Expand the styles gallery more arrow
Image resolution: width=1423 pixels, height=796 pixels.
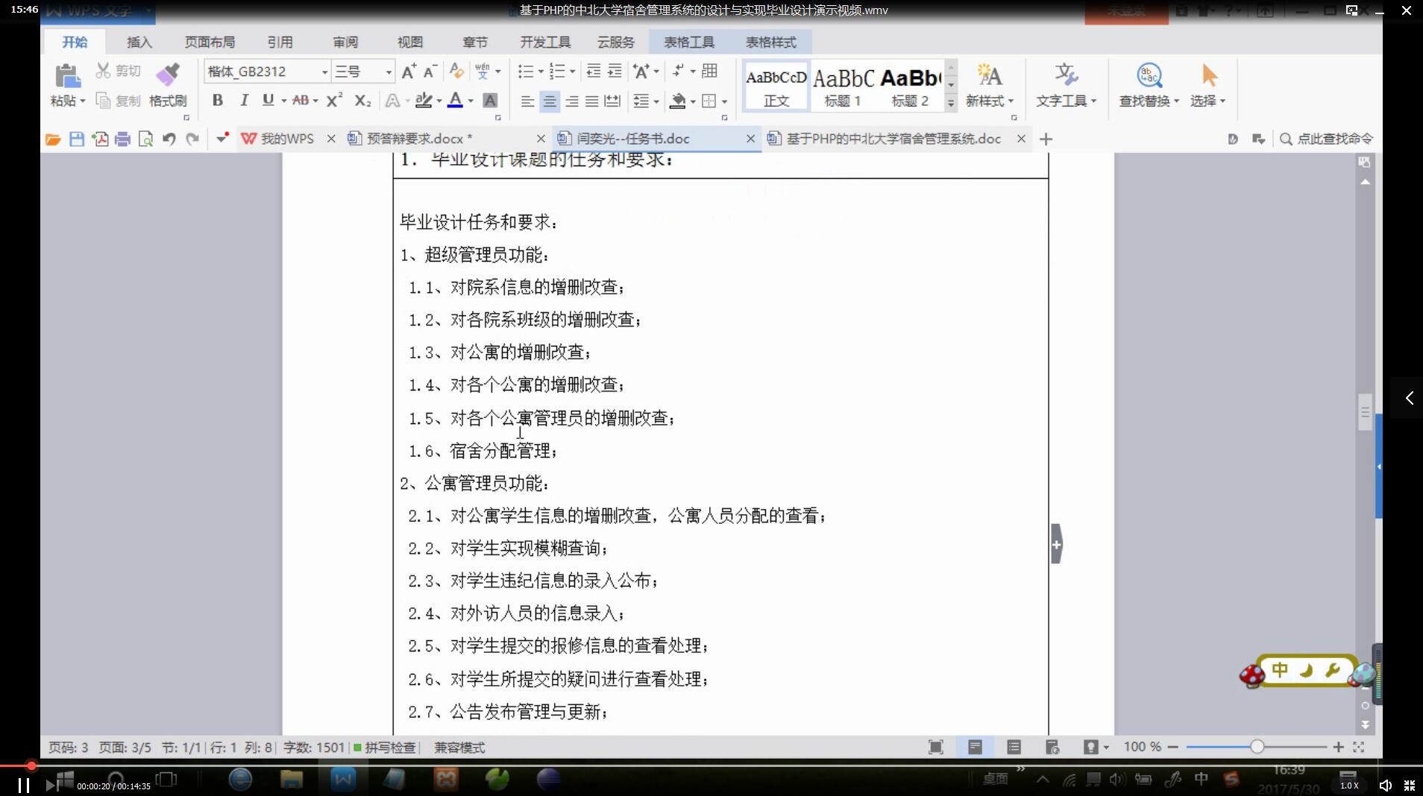[951, 104]
